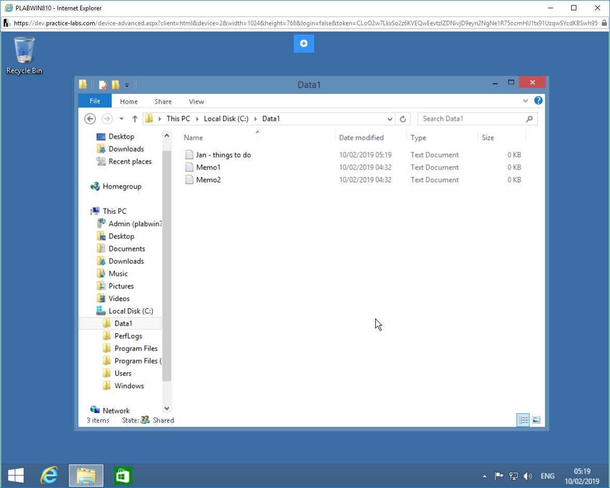Viewport: 610px width, 488px height.
Task: Open the PerfLogs folder in the tree
Action: pyautogui.click(x=128, y=336)
